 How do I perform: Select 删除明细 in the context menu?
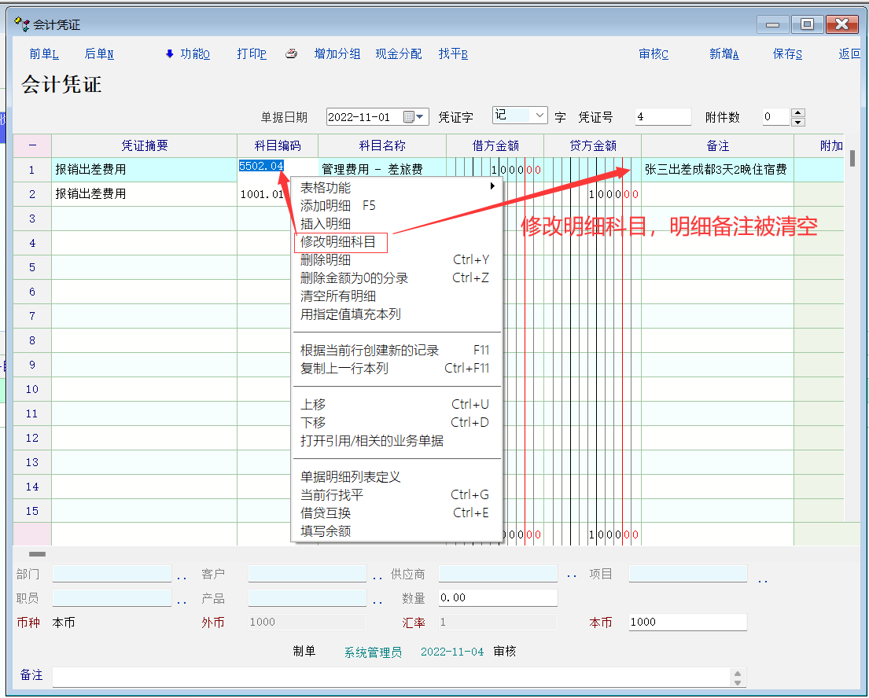[x=326, y=260]
